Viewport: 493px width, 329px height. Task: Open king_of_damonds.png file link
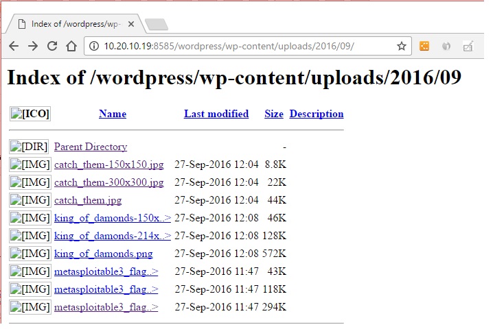click(x=108, y=254)
